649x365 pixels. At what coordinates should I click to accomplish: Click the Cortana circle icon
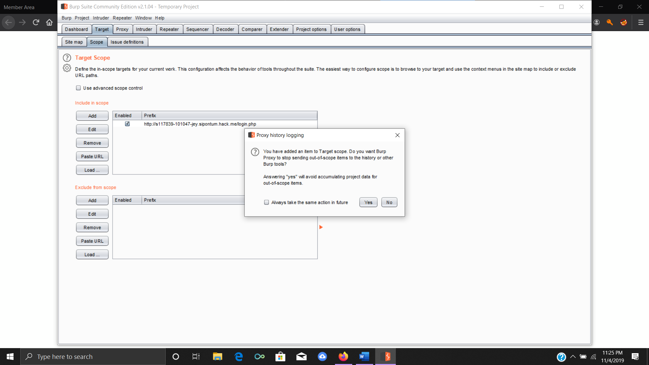tap(175, 357)
